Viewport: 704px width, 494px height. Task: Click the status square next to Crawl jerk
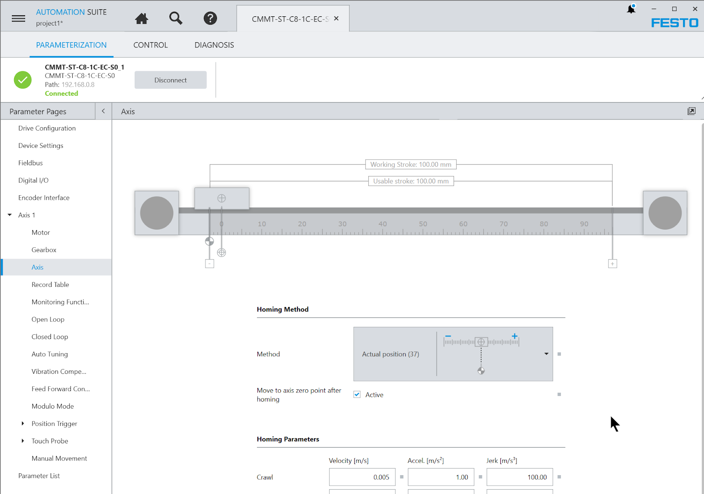tap(559, 477)
